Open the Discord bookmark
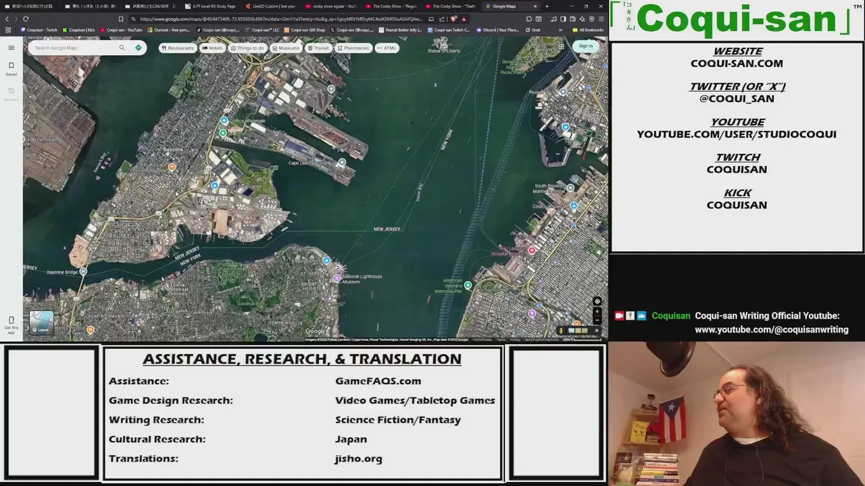The height and width of the screenshot is (486, 865). tap(497, 30)
